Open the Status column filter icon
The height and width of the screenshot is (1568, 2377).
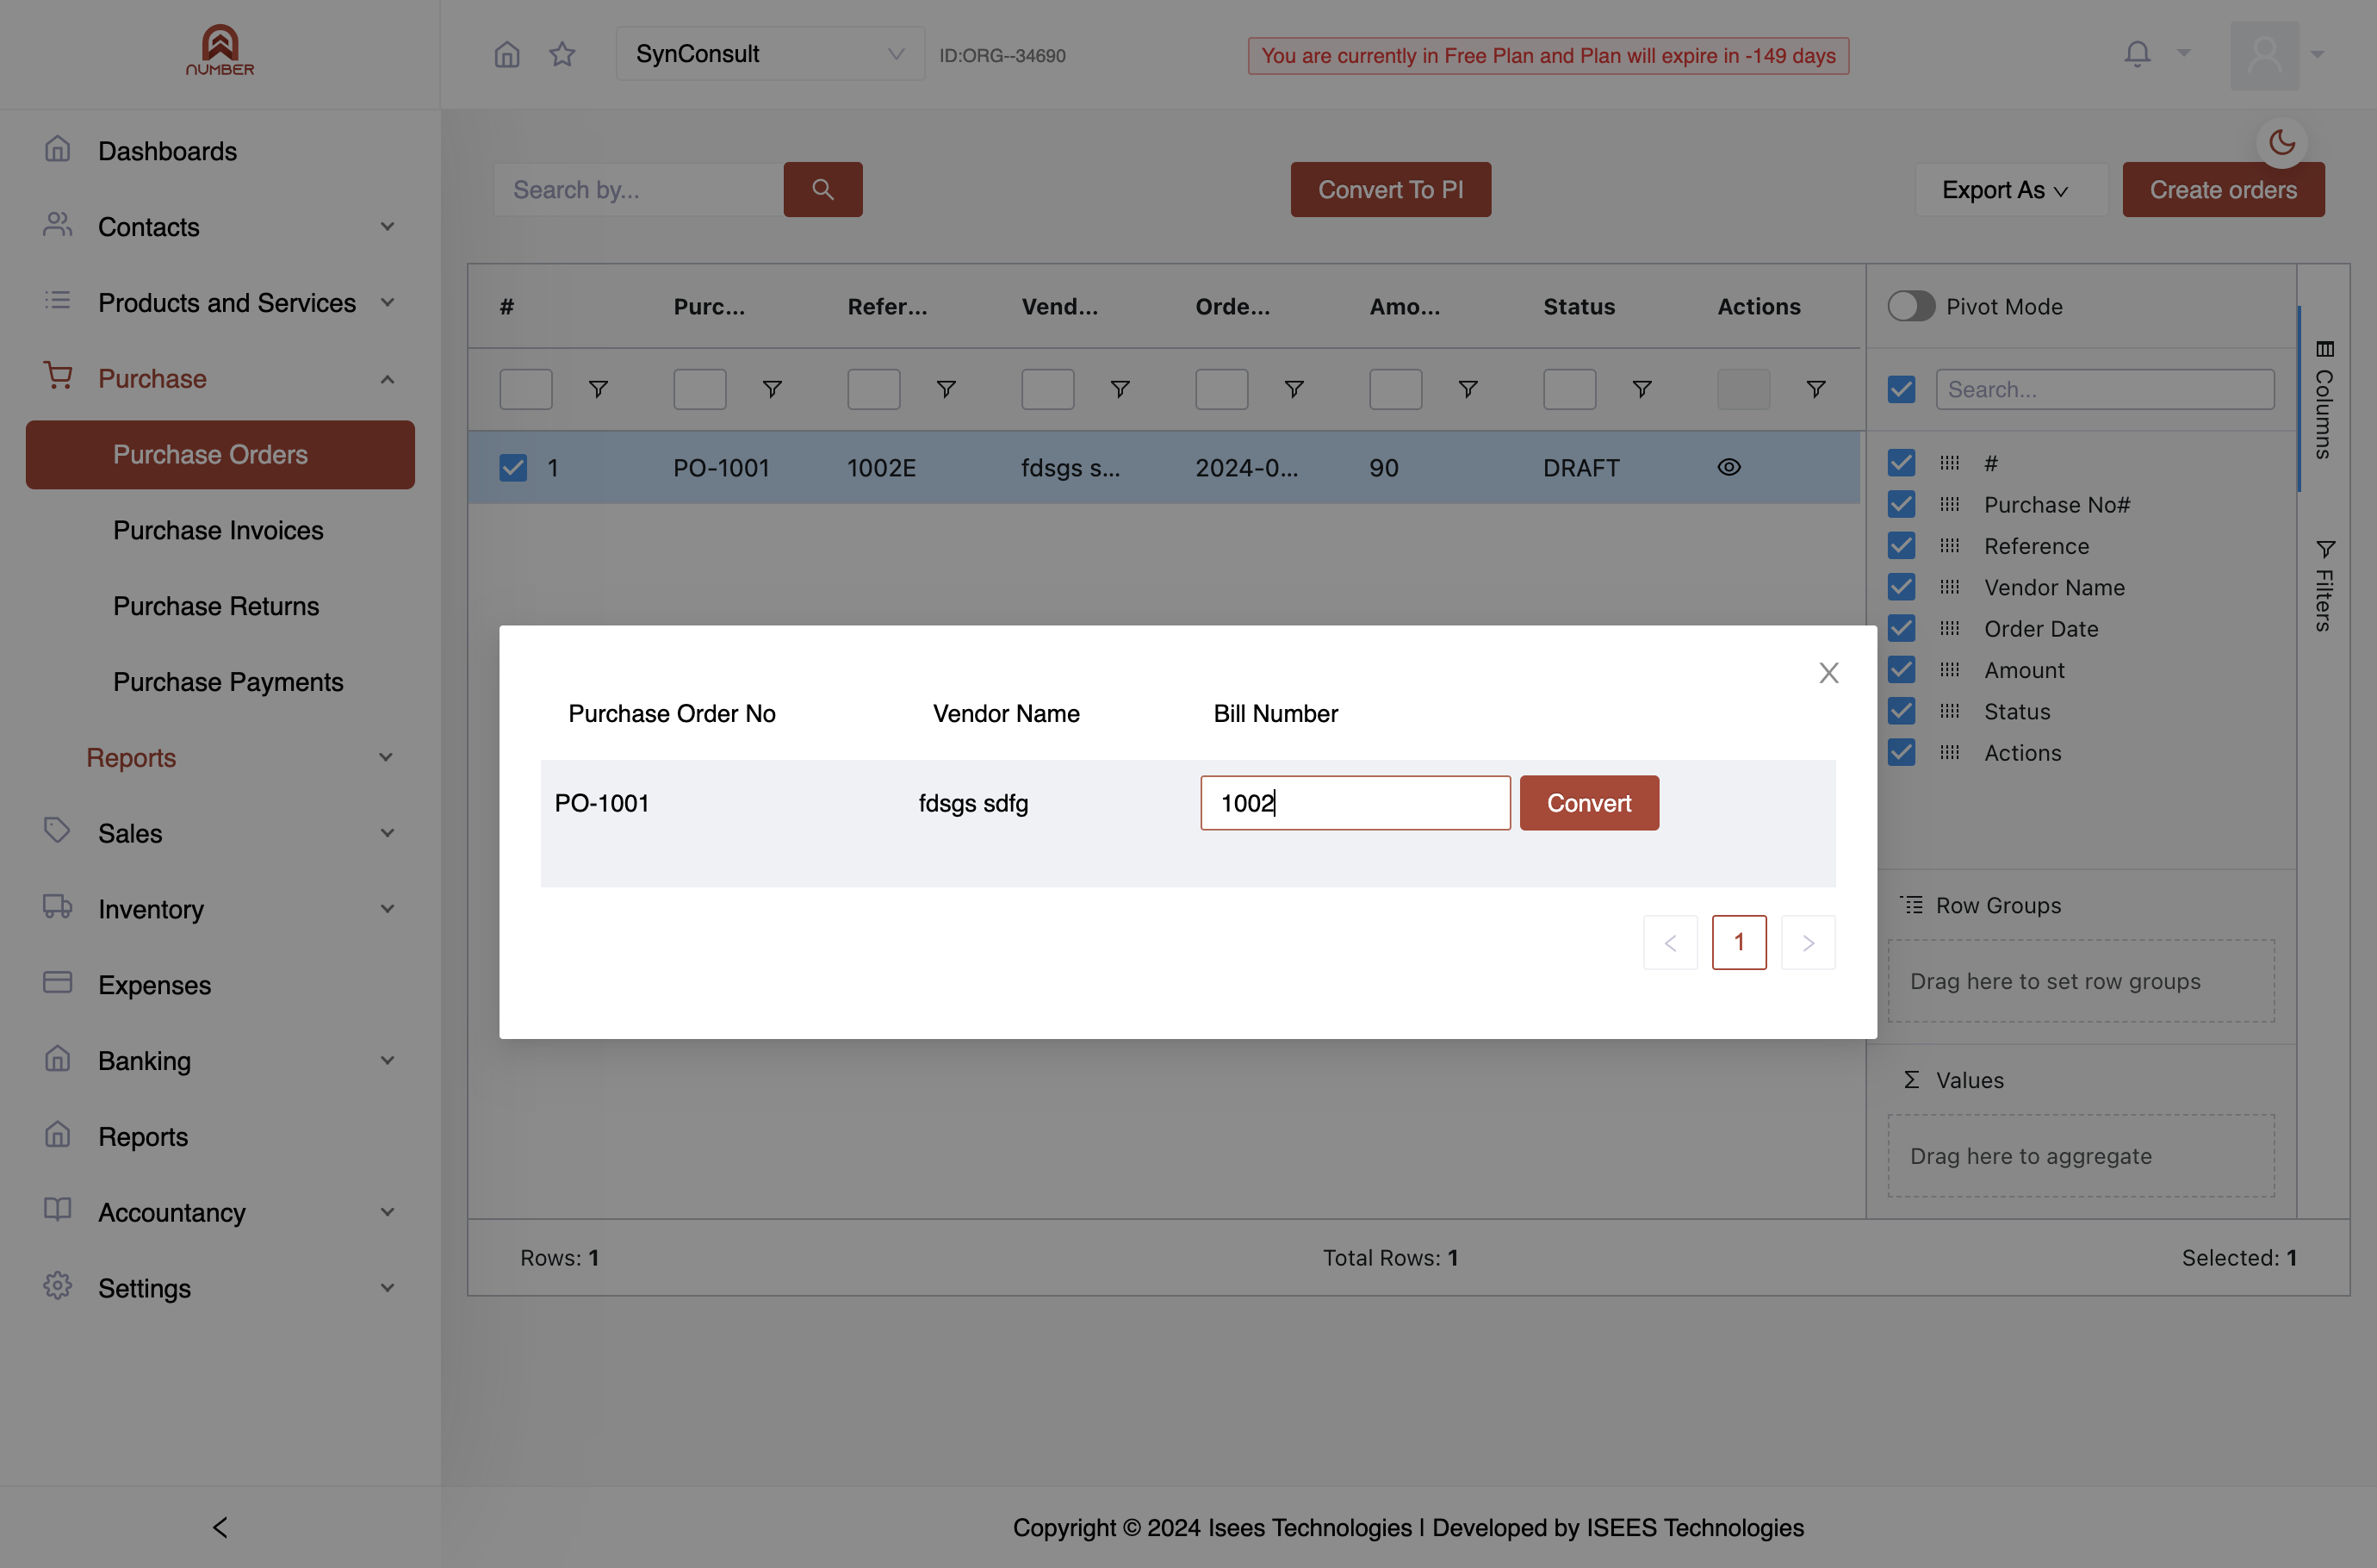1642,389
